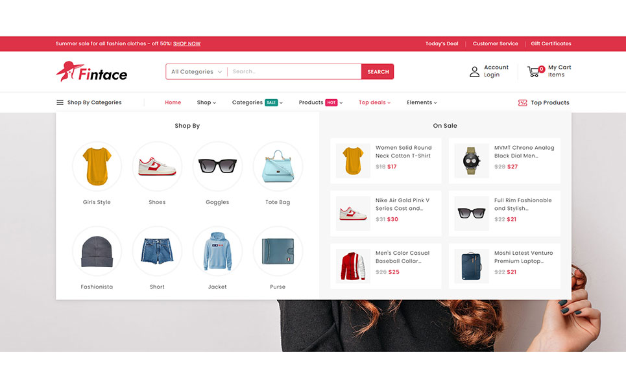626x389 pixels.
Task: Choose the Tote Bag category icon
Action: coord(278,166)
